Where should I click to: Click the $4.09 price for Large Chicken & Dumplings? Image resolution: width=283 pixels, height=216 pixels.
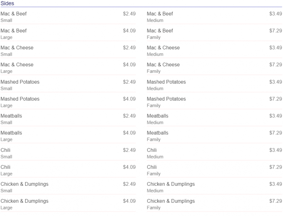[129, 201]
